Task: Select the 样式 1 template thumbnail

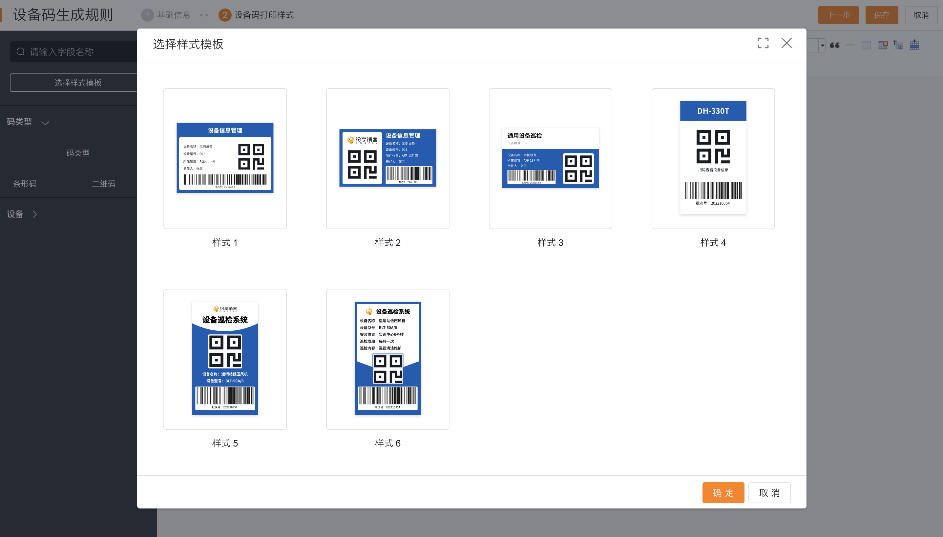Action: click(x=225, y=158)
